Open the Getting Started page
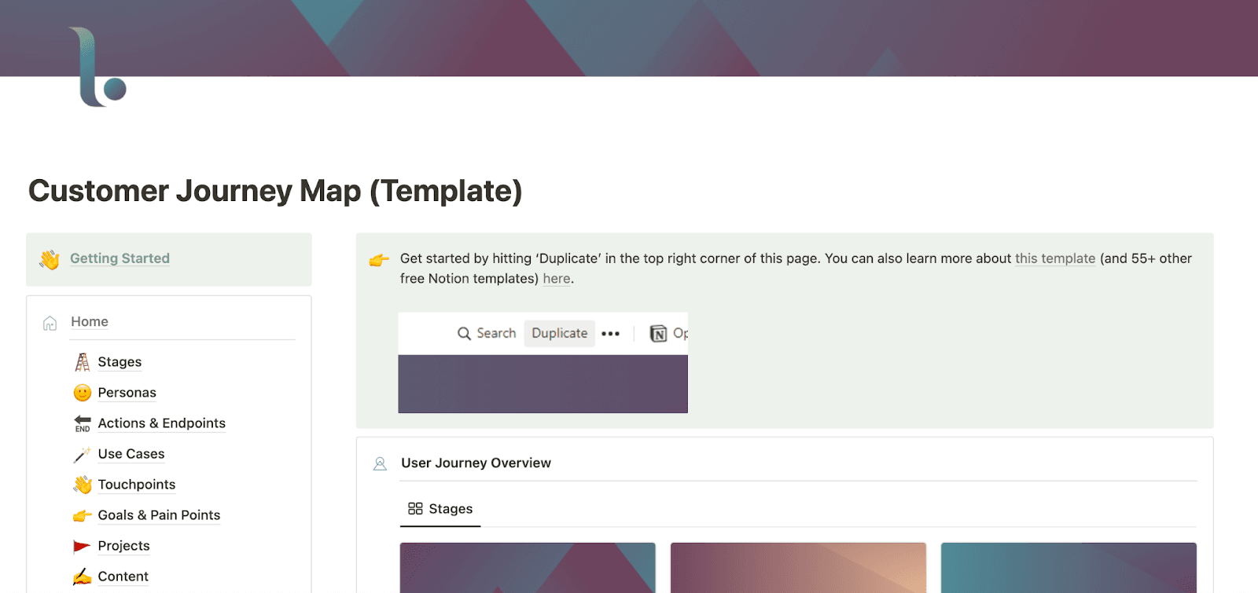 [120, 258]
